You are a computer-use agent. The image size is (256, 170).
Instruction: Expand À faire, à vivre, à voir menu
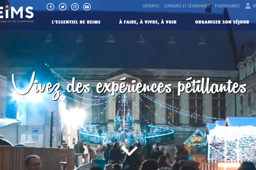[148, 22]
